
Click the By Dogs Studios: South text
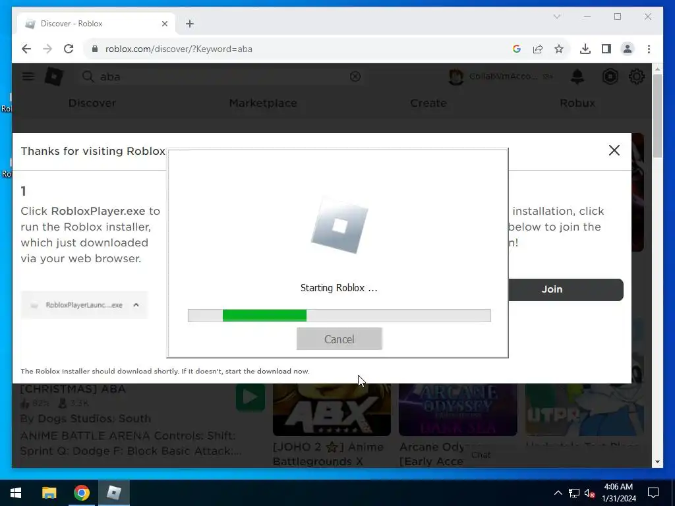[x=86, y=418]
